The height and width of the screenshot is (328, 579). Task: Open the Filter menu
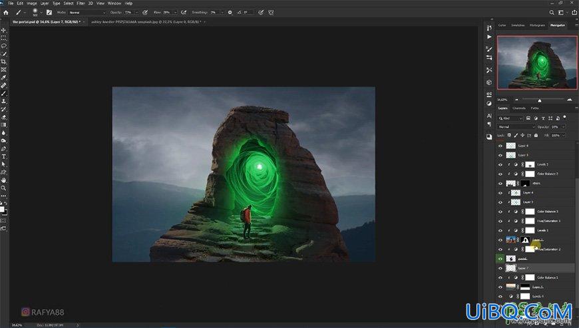click(x=81, y=3)
